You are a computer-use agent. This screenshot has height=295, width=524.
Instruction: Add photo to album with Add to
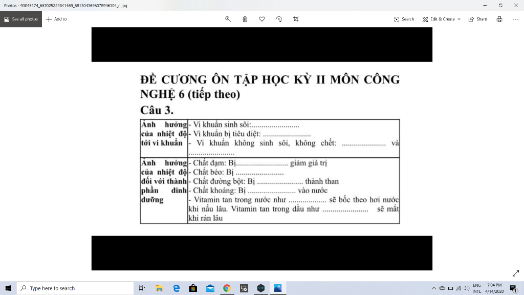pyautogui.click(x=56, y=19)
